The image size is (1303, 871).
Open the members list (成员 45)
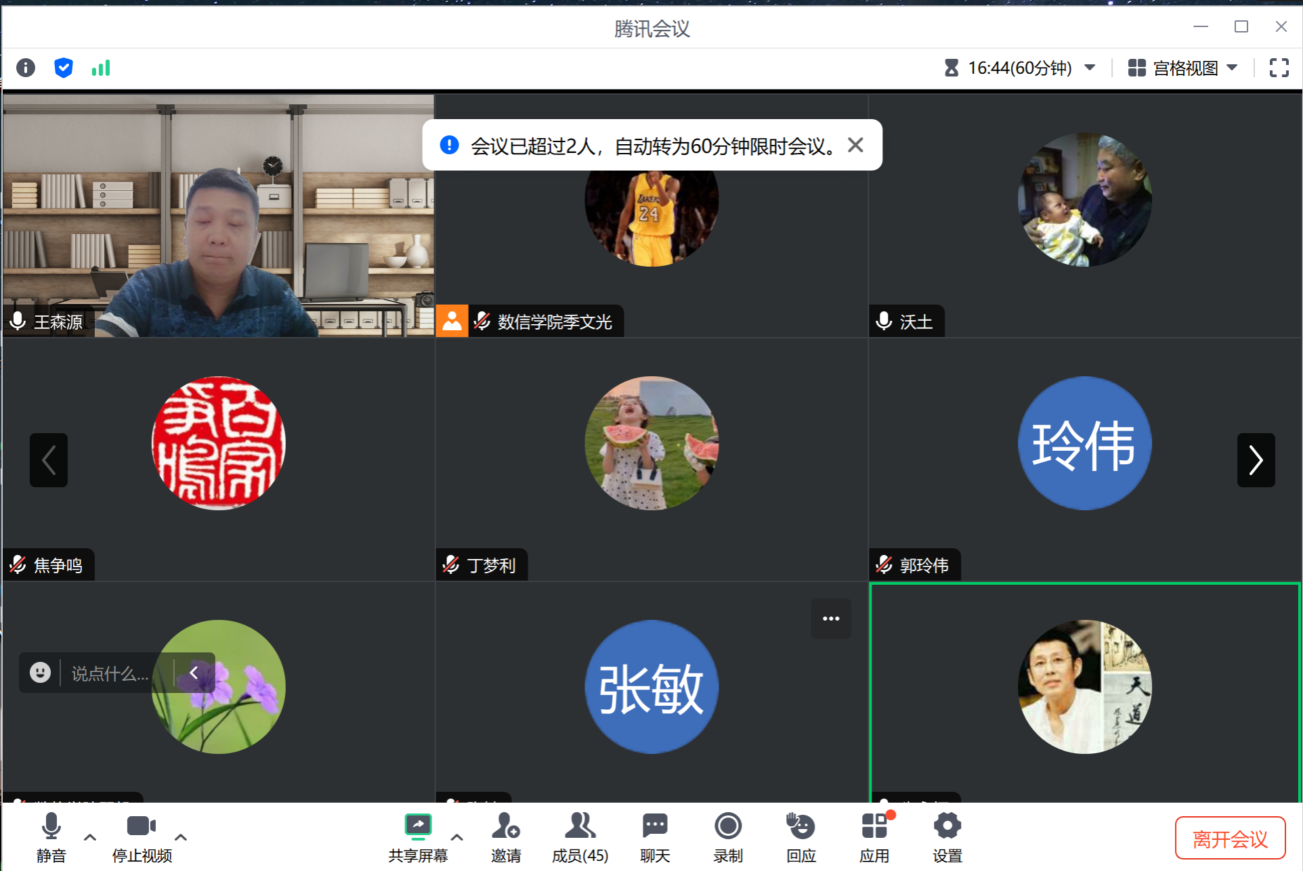coord(580,837)
